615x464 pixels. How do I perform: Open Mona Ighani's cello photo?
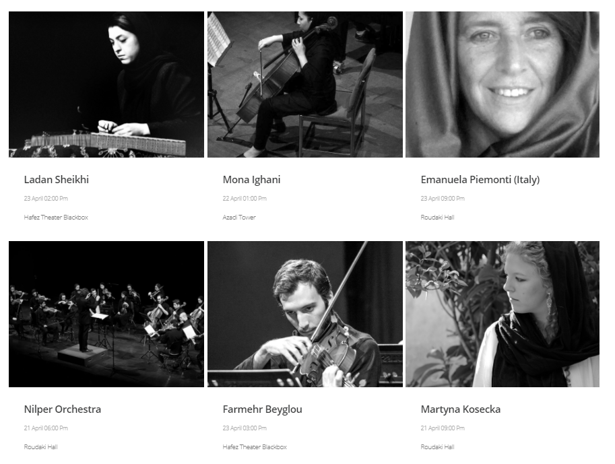coord(304,84)
